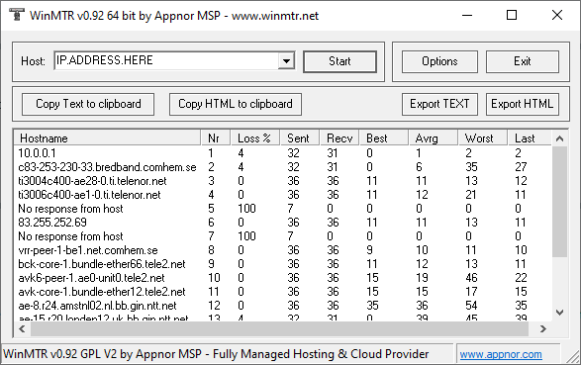Image resolution: width=581 pixels, height=365 pixels.
Task: Close the WinMTR window
Action: (557, 15)
